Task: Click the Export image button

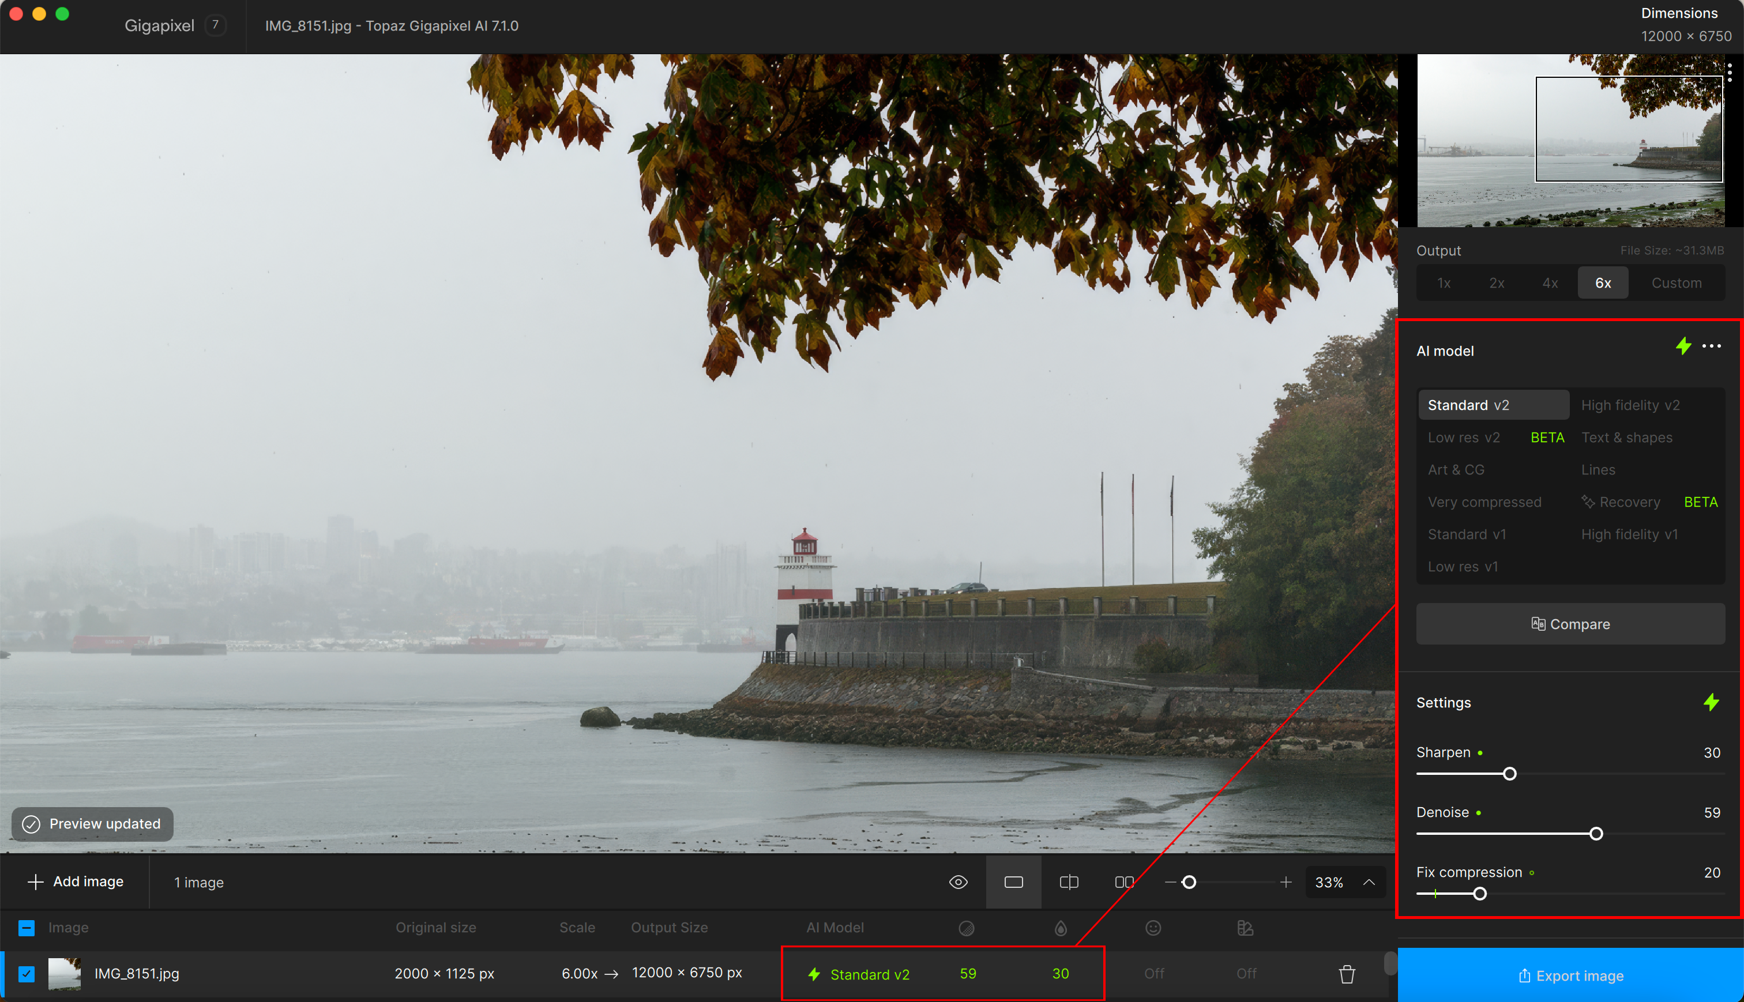Action: click(1570, 976)
